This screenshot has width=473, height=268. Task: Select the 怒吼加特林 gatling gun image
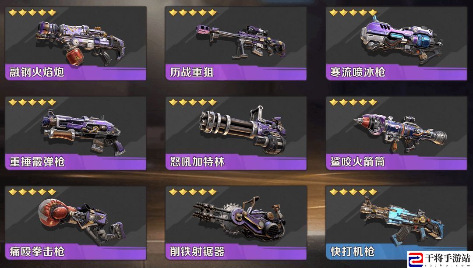tap(243, 130)
